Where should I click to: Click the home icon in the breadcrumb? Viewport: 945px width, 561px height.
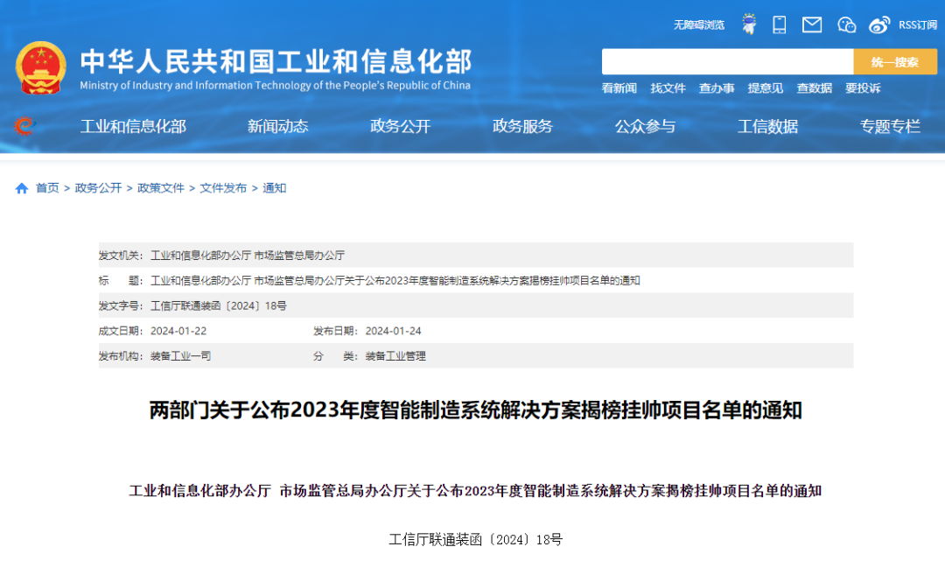[x=21, y=187]
